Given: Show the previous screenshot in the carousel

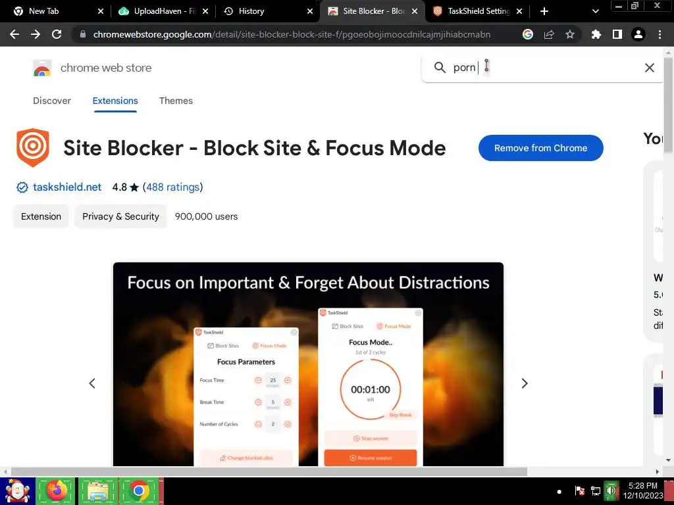Looking at the screenshot, I should [92, 383].
